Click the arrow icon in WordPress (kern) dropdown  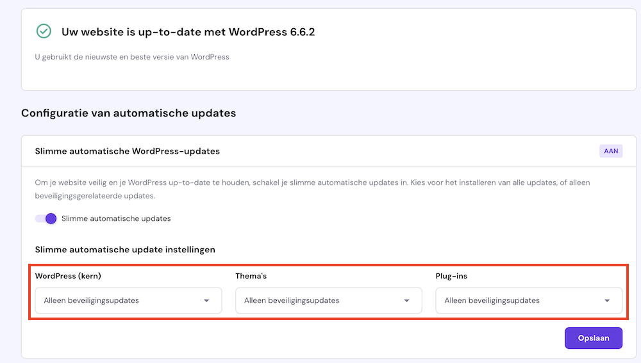206,300
